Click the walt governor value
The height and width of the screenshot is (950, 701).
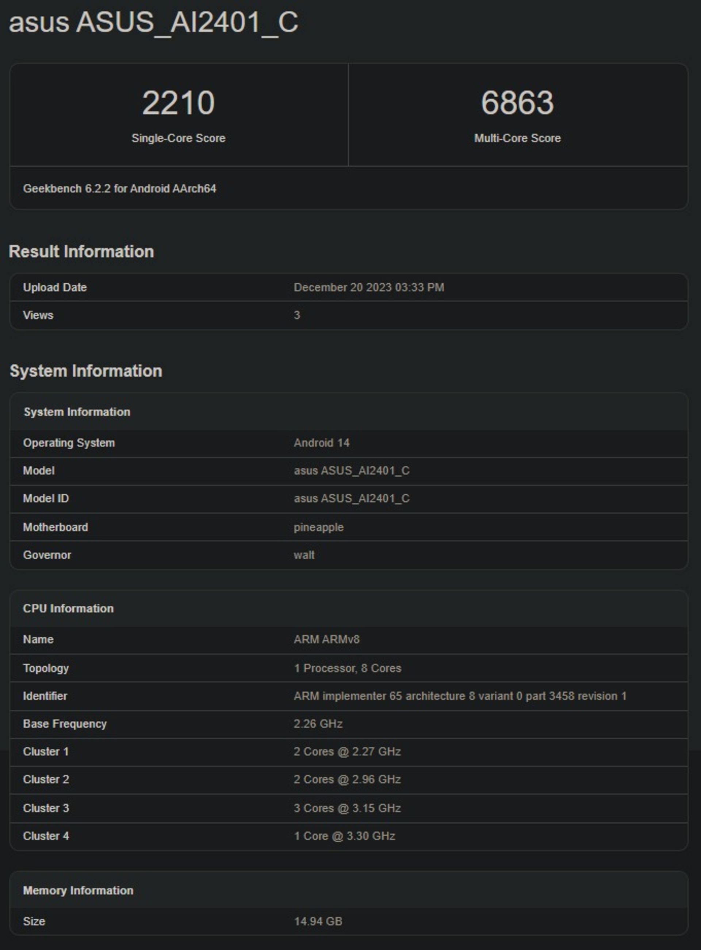304,555
